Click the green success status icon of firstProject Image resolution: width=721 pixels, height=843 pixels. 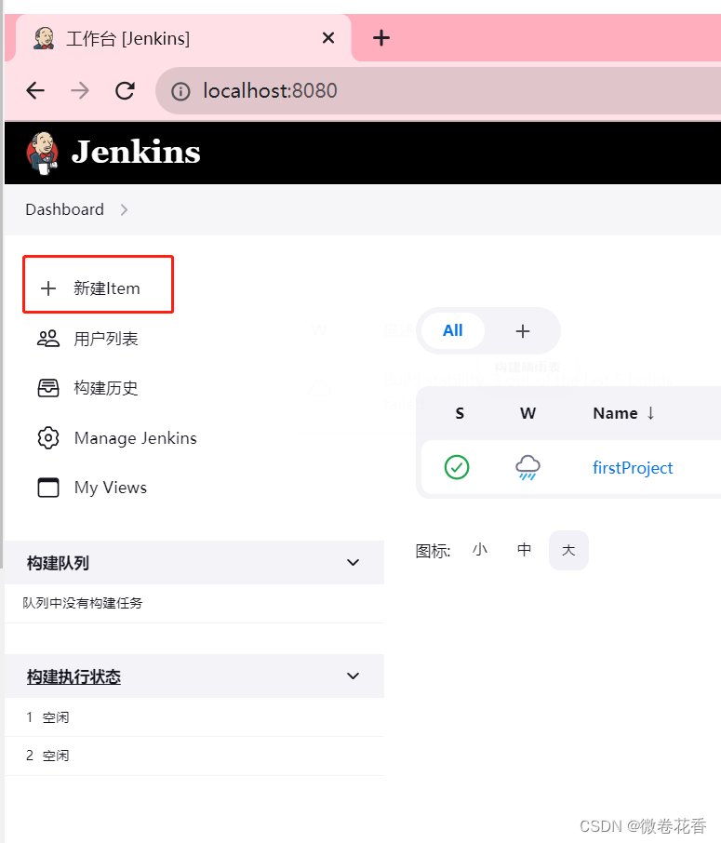(x=457, y=467)
